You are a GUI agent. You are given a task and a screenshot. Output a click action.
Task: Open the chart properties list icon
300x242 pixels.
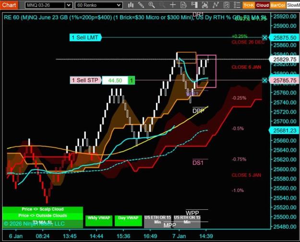click(237, 5)
